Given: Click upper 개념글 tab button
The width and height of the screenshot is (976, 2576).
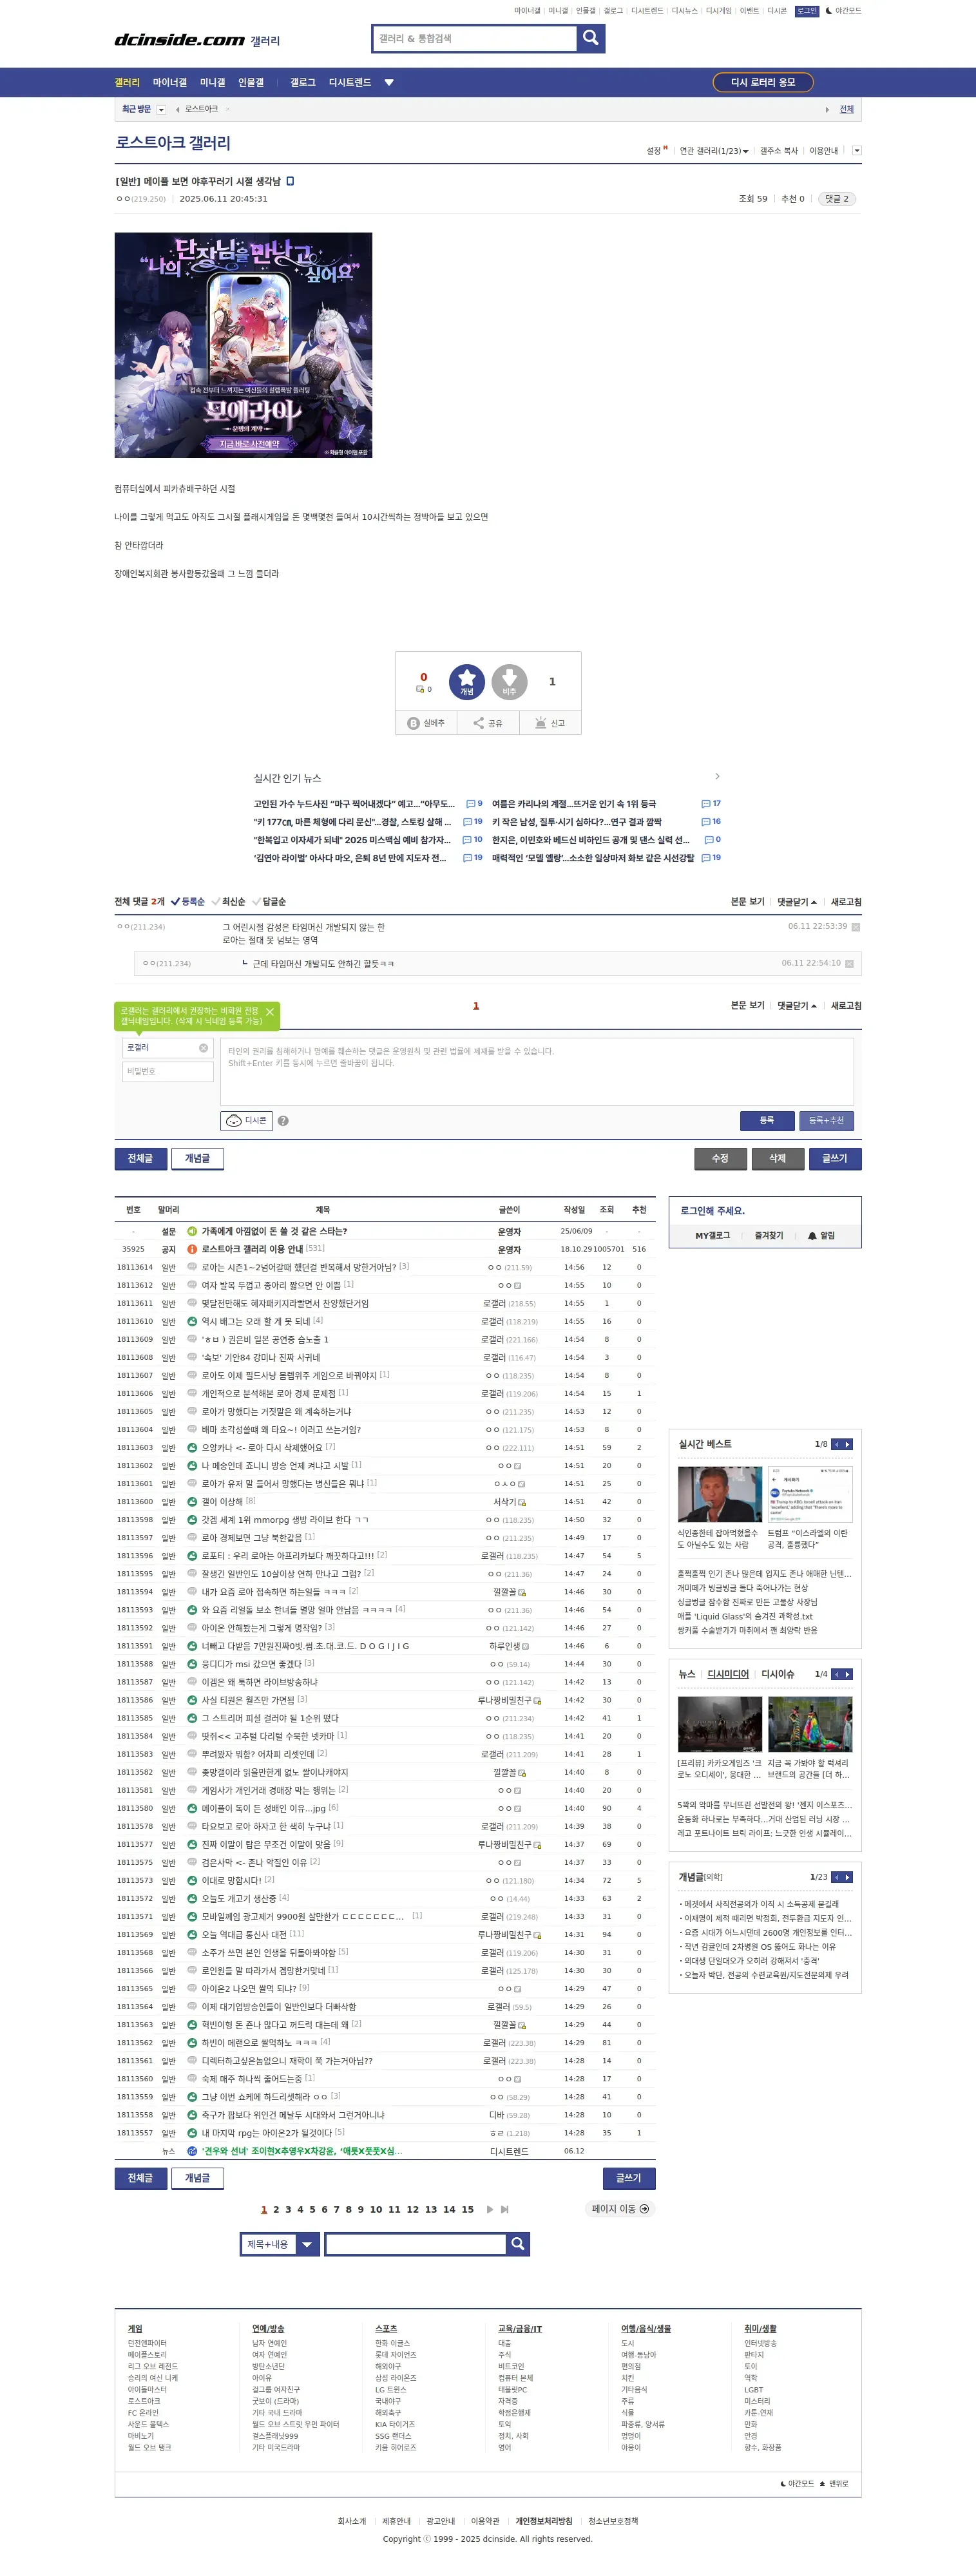Looking at the screenshot, I should click(x=197, y=1158).
